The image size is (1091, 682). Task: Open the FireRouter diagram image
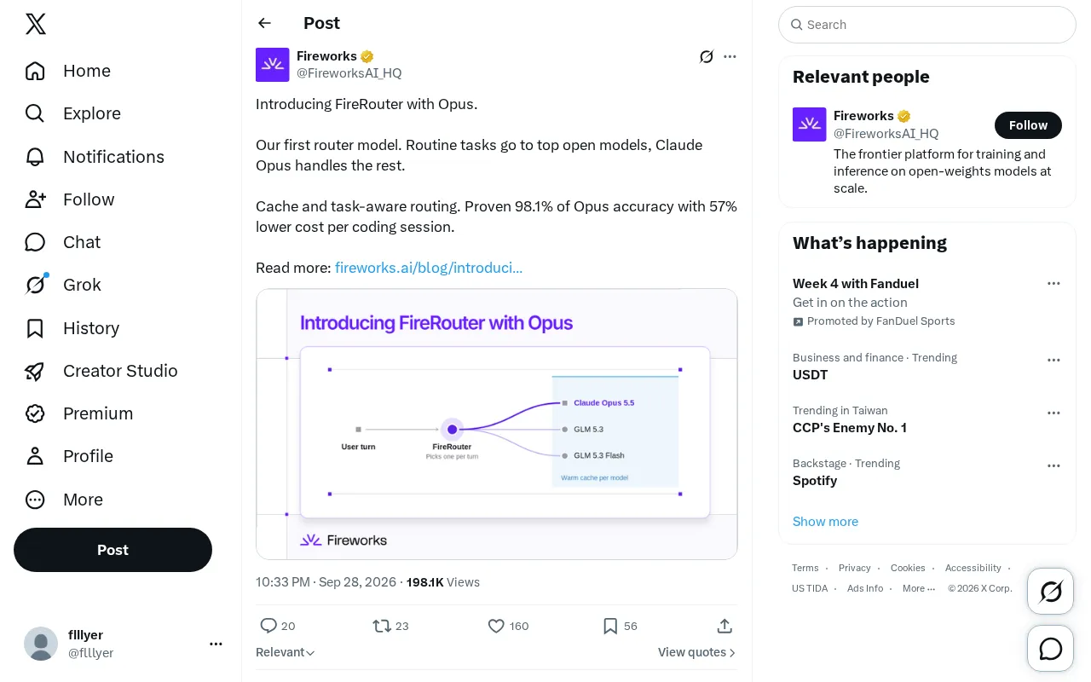click(x=497, y=424)
